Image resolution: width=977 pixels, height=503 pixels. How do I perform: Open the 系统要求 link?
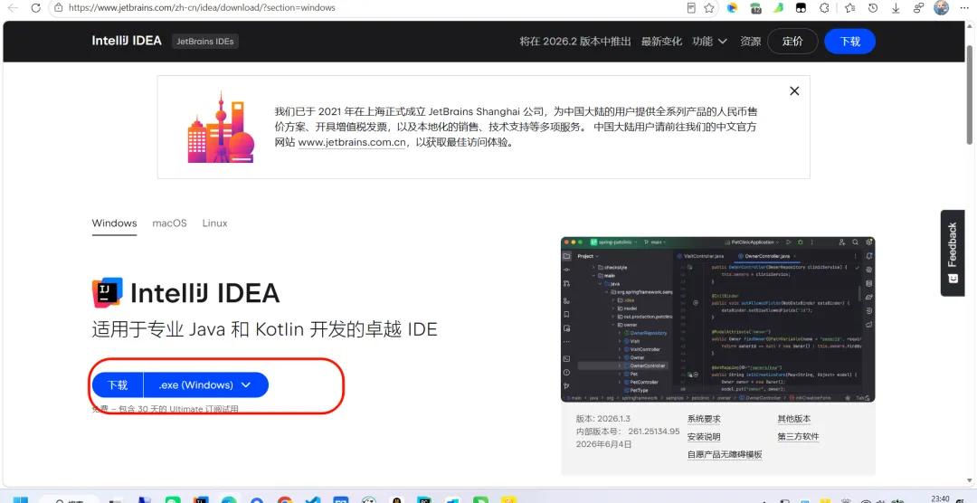704,419
